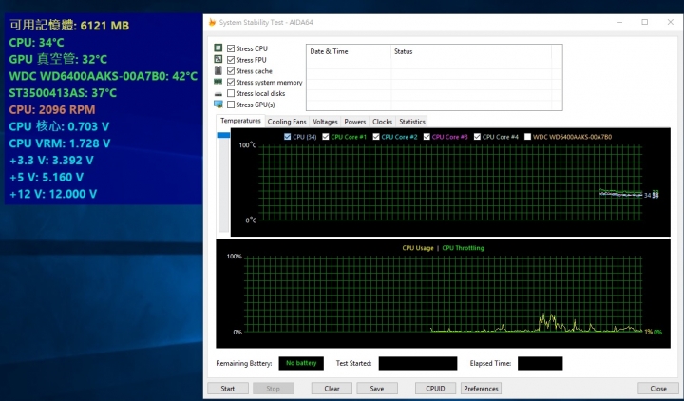The width and height of the screenshot is (684, 401).
Task: Close the AIDA64 window with X
Action: [671, 22]
